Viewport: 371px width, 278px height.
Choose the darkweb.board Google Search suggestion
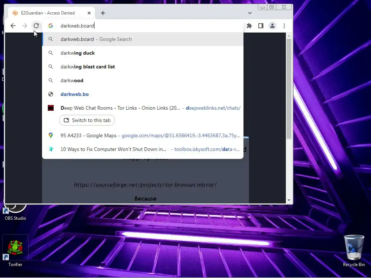[x=143, y=39]
